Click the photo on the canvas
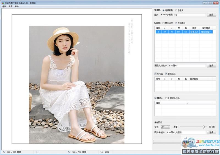 coord(77,84)
